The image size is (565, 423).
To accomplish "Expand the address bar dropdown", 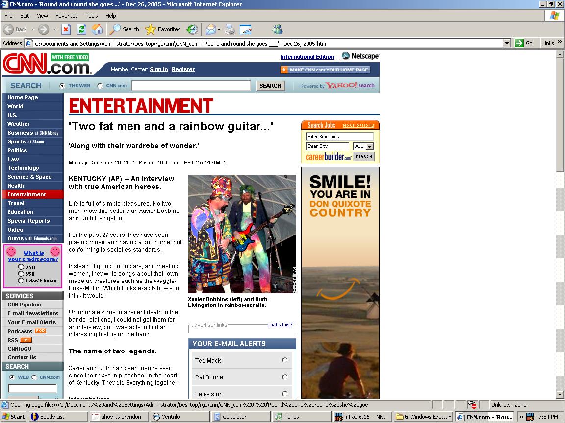I will (507, 43).
